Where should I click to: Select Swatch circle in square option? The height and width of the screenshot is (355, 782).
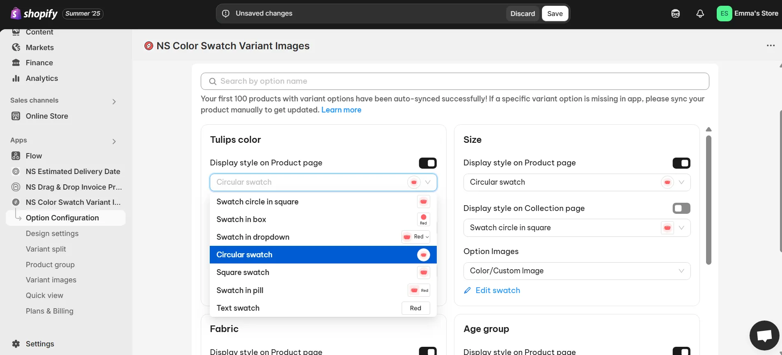point(323,202)
